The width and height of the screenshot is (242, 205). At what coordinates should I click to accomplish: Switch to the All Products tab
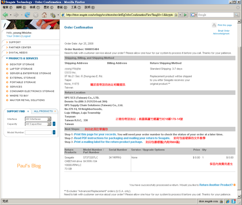[45, 111]
